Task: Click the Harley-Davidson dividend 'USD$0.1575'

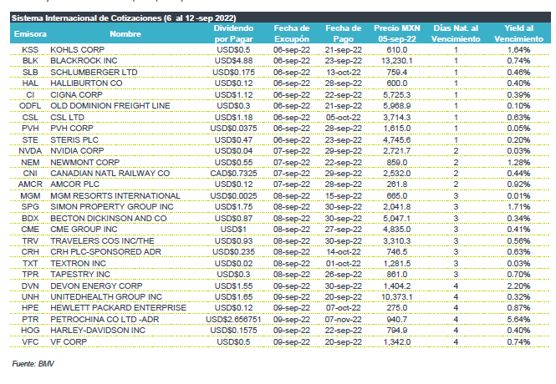Action: point(233,331)
